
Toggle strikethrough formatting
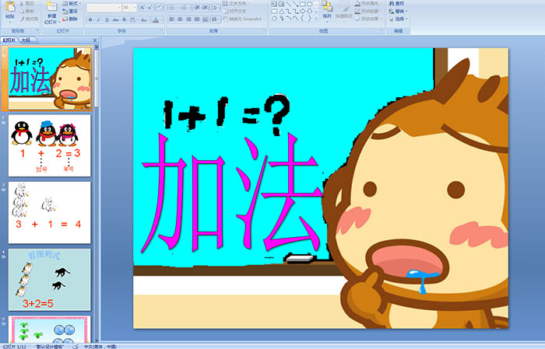coord(115,19)
